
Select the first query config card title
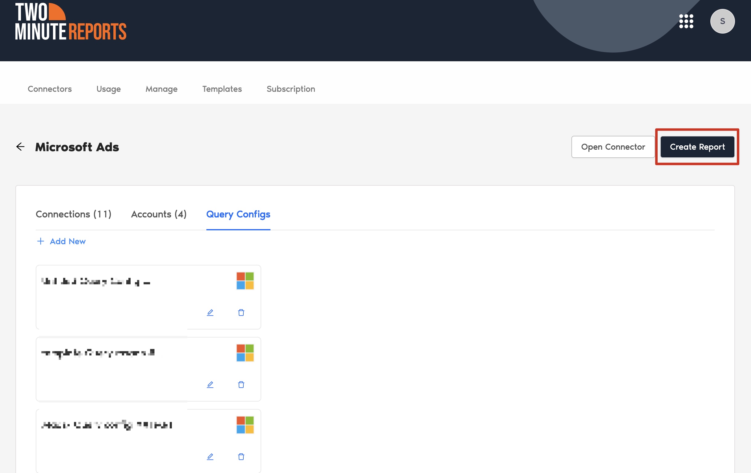tap(96, 281)
